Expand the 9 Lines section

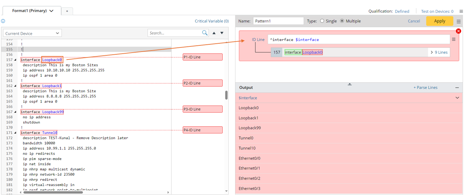click(439, 52)
